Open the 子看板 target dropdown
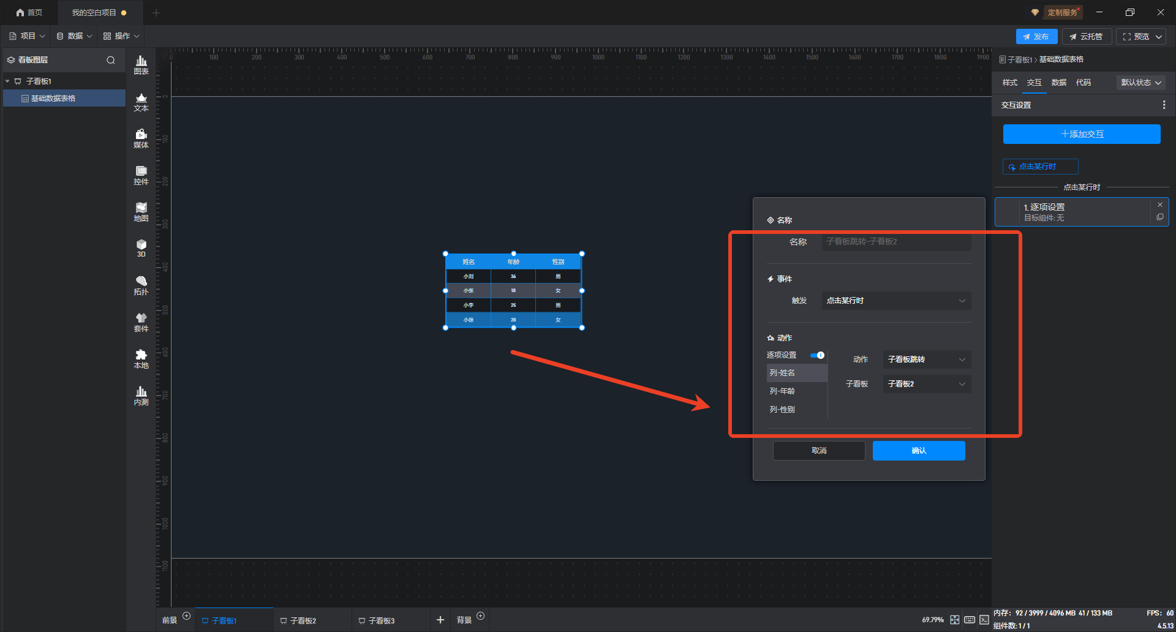1176x632 pixels. [926, 384]
